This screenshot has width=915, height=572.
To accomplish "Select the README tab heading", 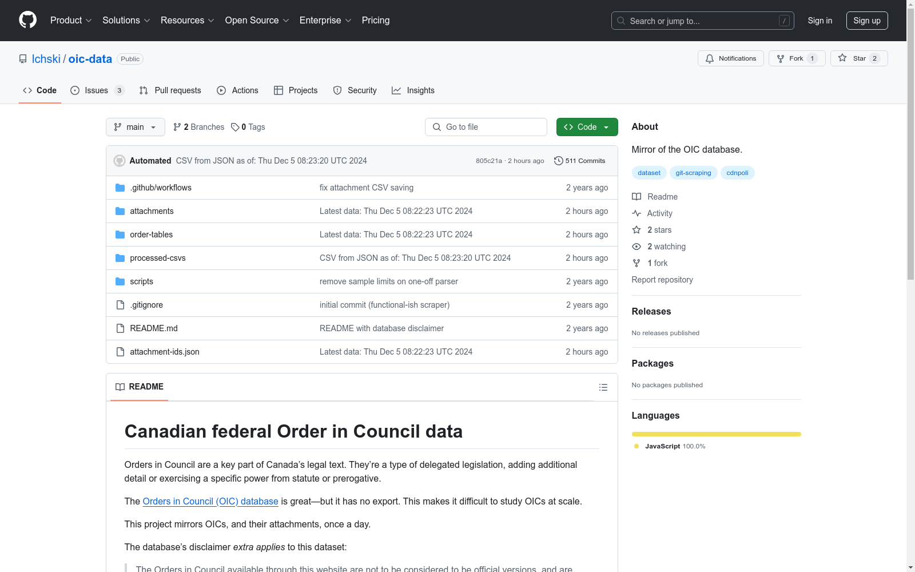I will pyautogui.click(x=140, y=387).
